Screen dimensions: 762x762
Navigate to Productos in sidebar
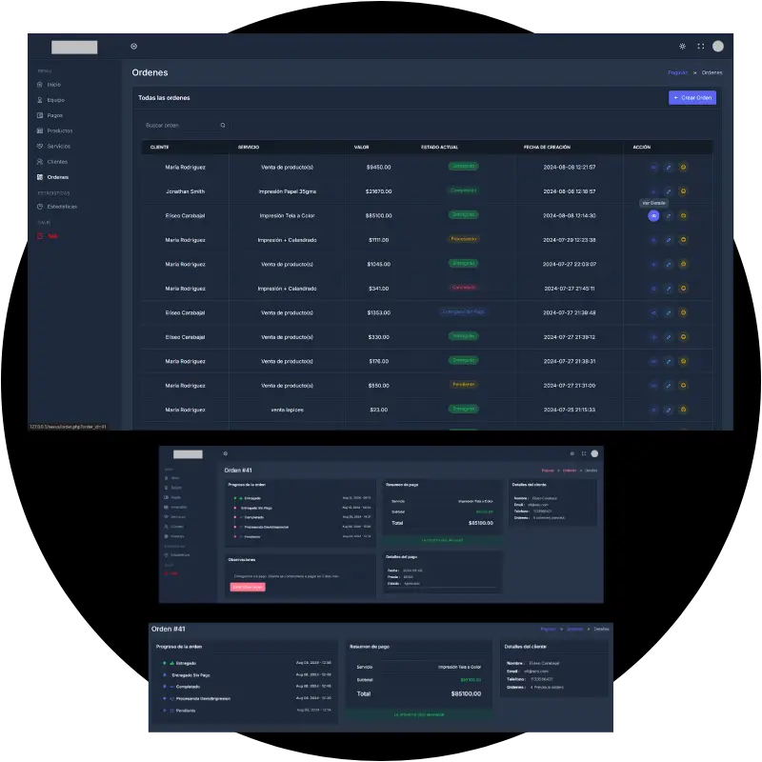(59, 130)
